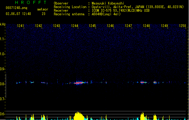This screenshot has width=189, height=120.
Task: Select the filename 06071240.png
Action: coord(17,8)
